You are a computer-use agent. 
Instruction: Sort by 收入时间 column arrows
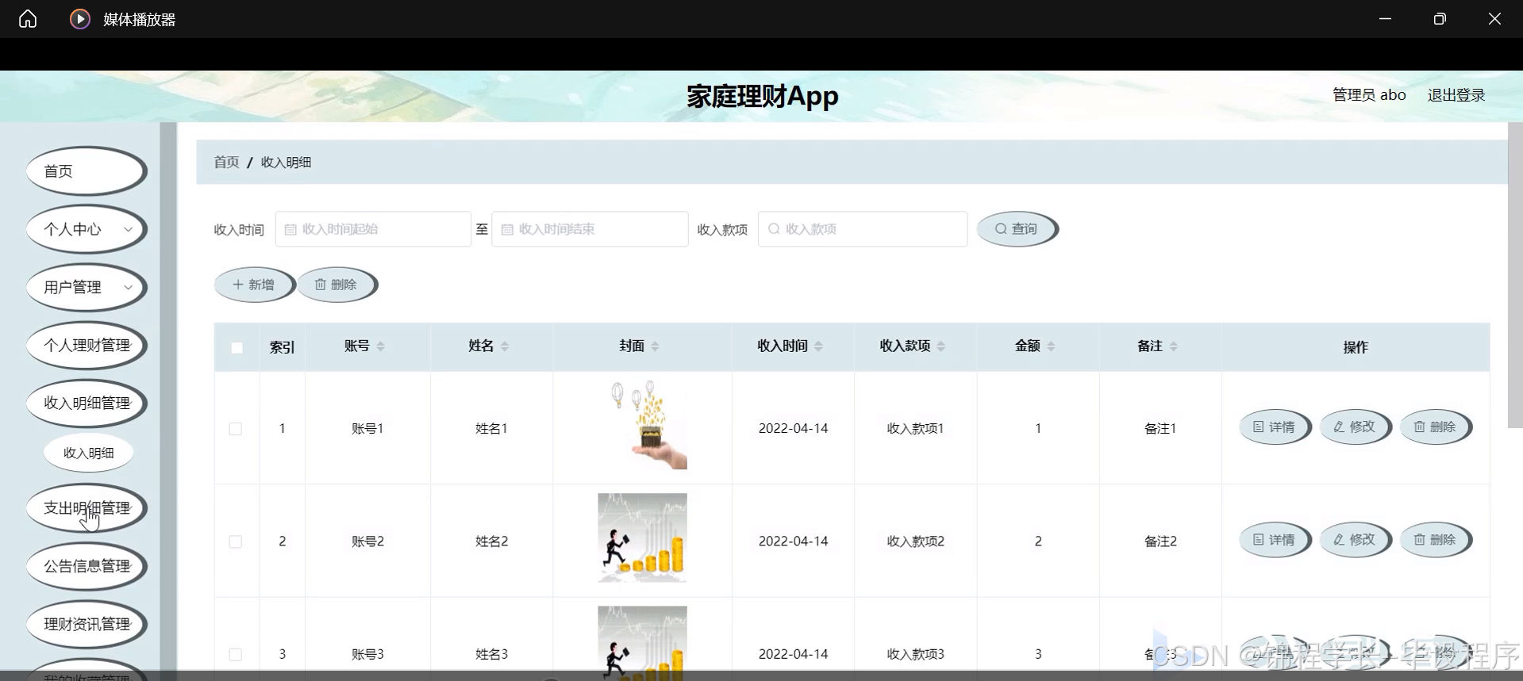[819, 346]
